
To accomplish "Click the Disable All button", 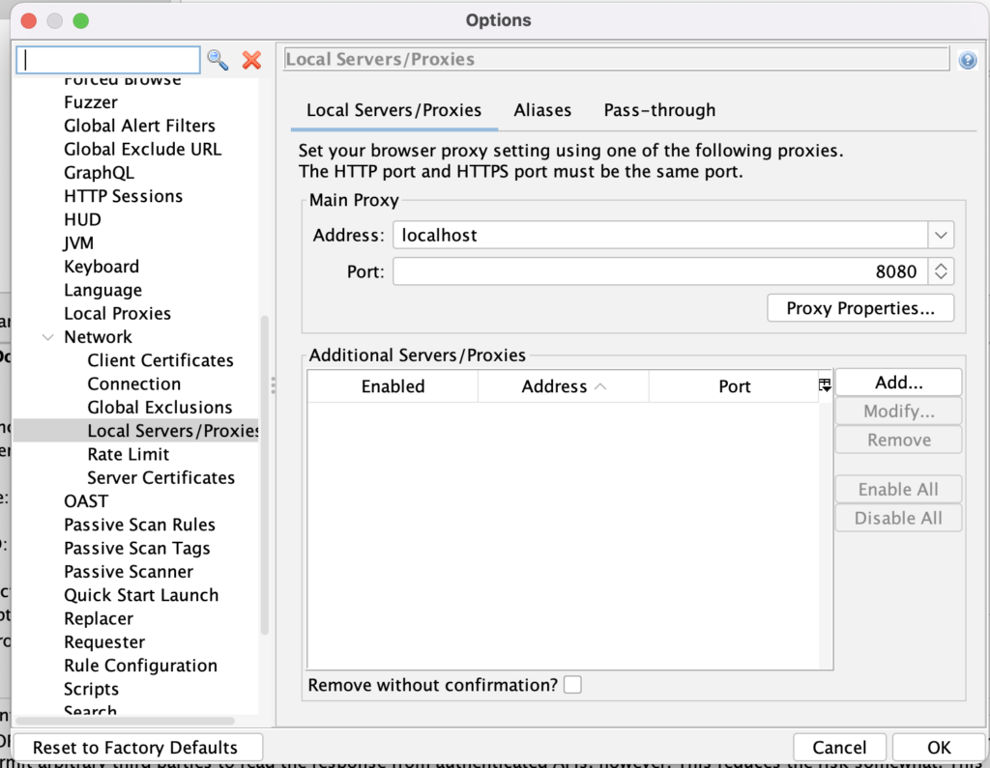I will 898,518.
